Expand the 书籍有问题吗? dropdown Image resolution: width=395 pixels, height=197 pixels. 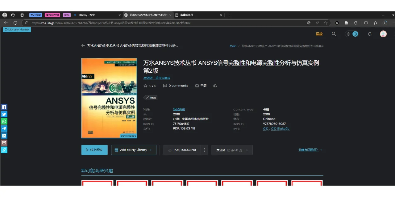[x=310, y=150]
